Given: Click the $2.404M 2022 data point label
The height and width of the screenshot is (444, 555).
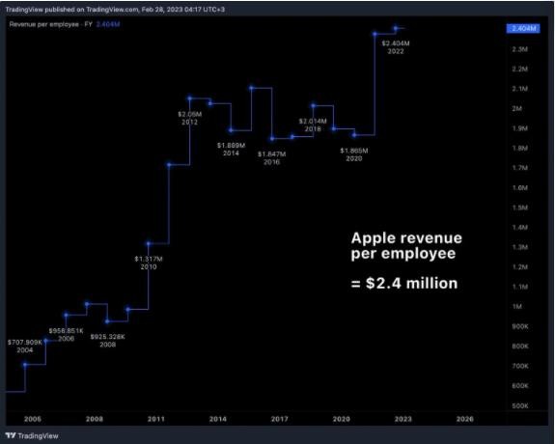Looking at the screenshot, I should point(396,47).
